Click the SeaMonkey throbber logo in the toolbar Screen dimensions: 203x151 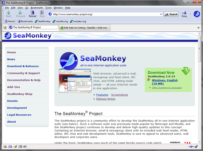coord(197,14)
